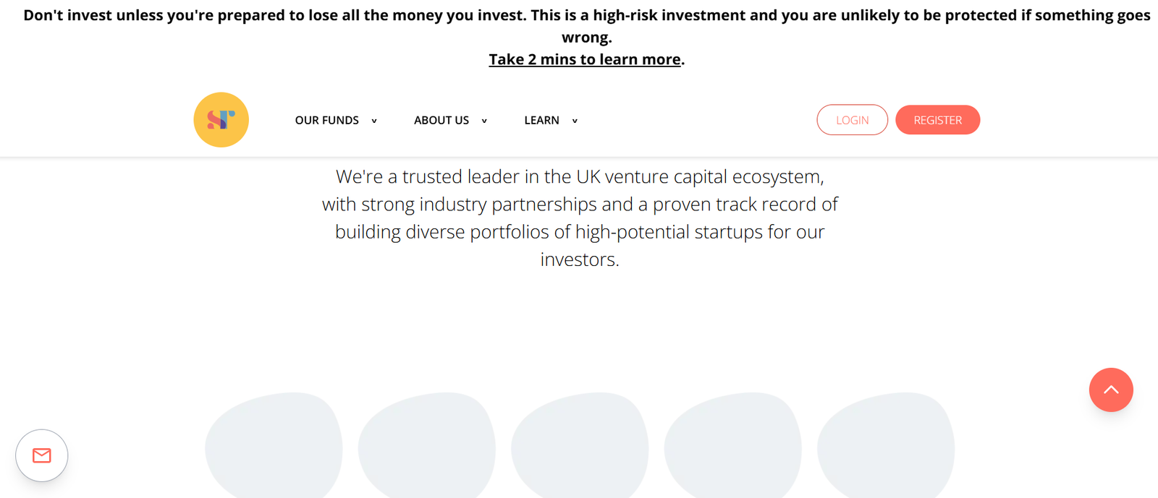Click the yellow SF logo icon
This screenshot has height=498, width=1158.
coord(221,120)
